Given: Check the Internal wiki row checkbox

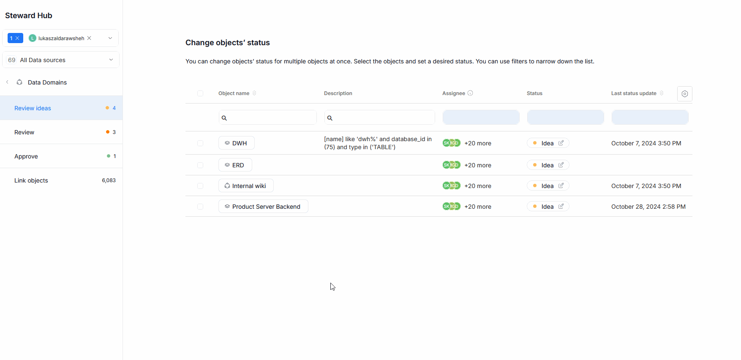Looking at the screenshot, I should [x=200, y=186].
